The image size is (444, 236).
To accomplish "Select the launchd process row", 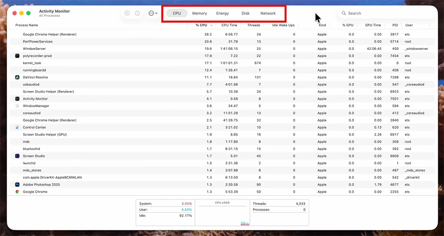I will [222, 163].
